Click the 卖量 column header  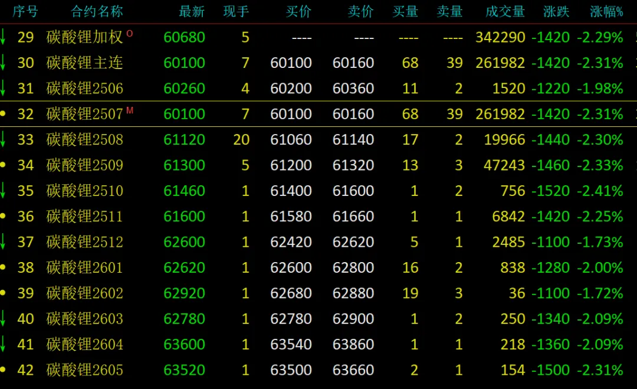[449, 11]
